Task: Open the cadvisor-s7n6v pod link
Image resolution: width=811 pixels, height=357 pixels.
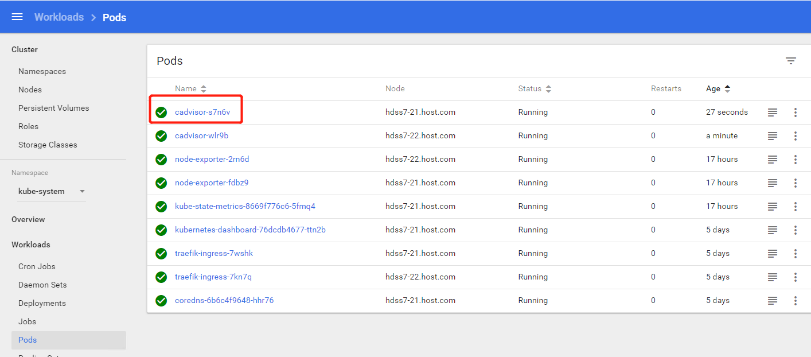Action: (202, 112)
